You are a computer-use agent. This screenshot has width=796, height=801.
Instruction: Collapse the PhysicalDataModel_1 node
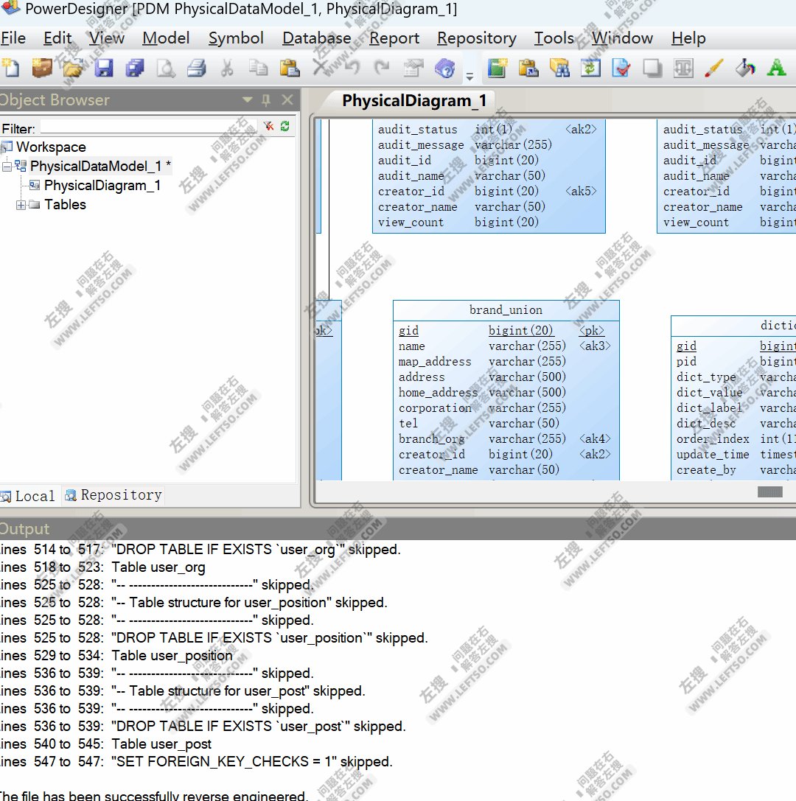click(x=5, y=166)
